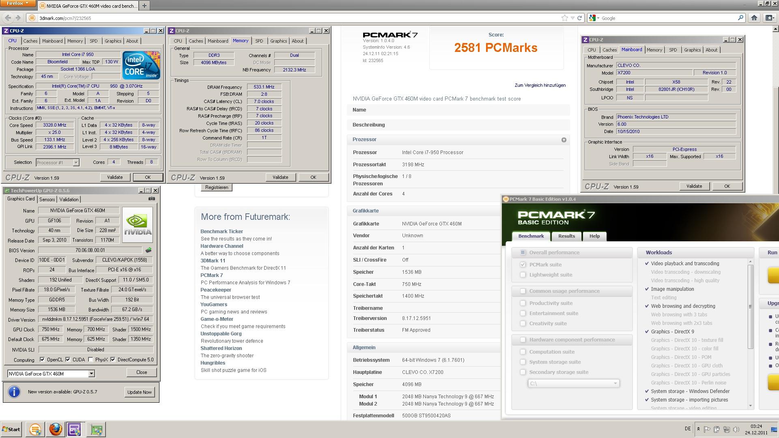The image size is (779, 438).
Task: Open the Windows Start menu
Action: click(11, 429)
